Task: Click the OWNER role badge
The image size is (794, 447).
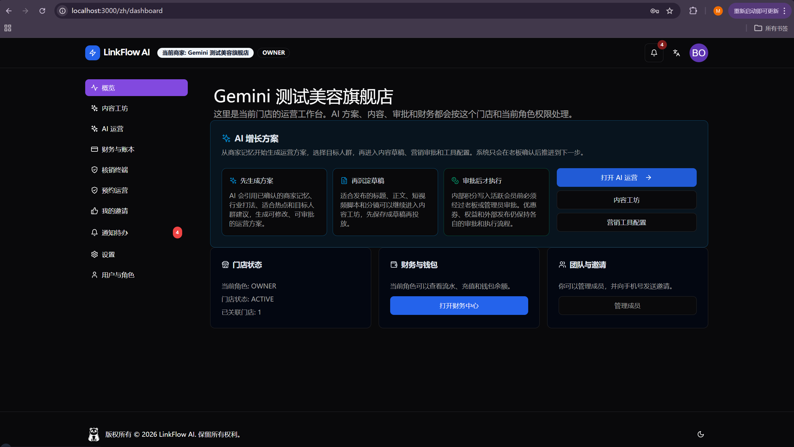Action: point(274,53)
